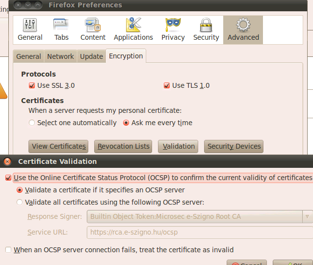Click the 'When a server requests my personal certificate' text
Viewport: 313px width, 265px height.
(x=105, y=110)
